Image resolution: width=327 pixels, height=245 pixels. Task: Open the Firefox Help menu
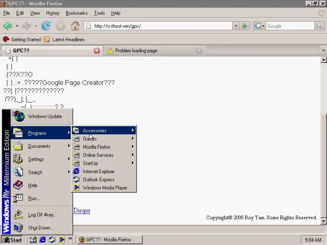pyautogui.click(x=116, y=13)
